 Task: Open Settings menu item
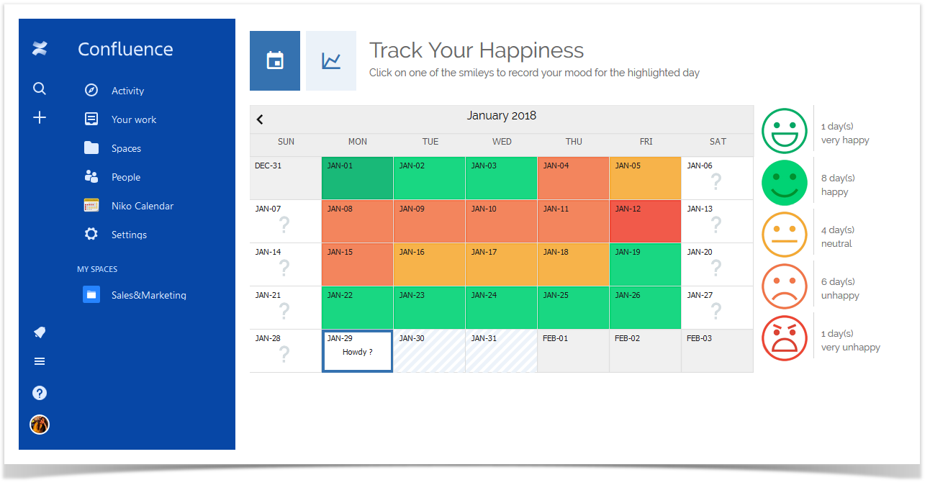click(x=129, y=235)
